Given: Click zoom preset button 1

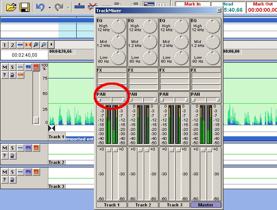Looking at the screenshot, I should [x=5, y=45].
